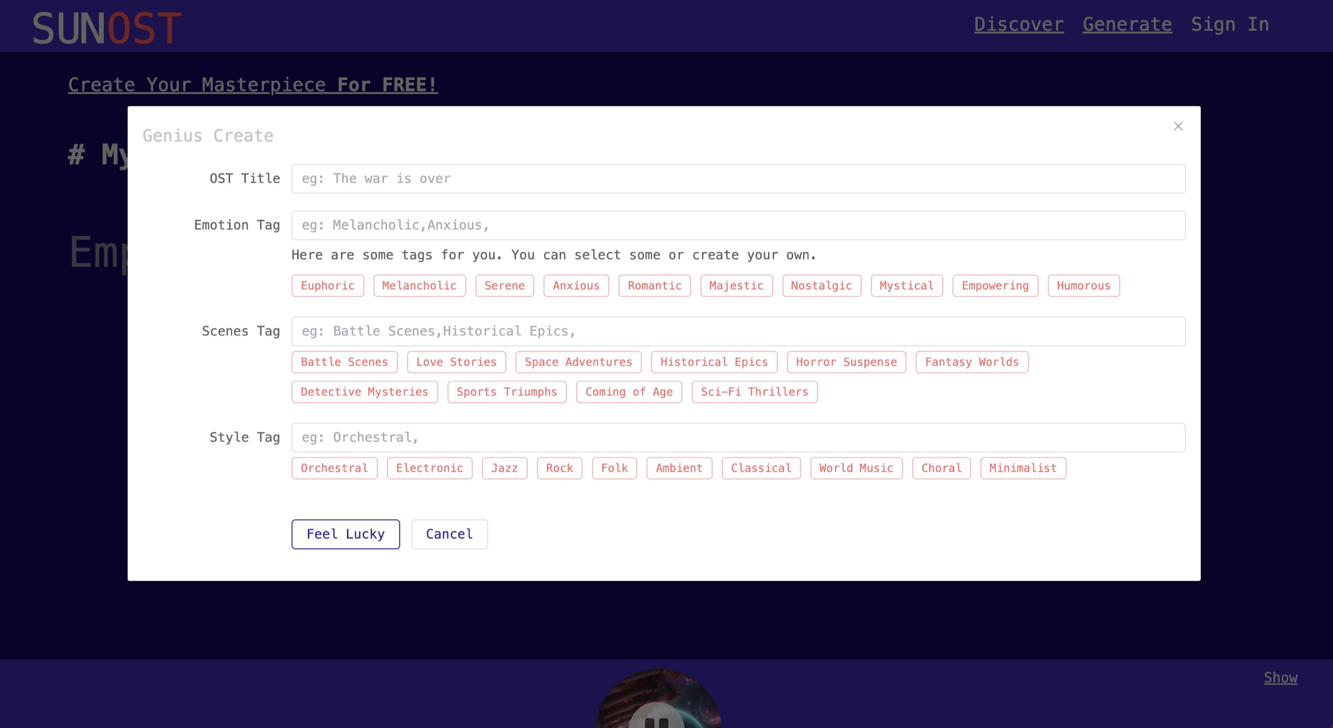Choose the World Music style tag
Screen dimensions: 1333x728
(x=856, y=468)
